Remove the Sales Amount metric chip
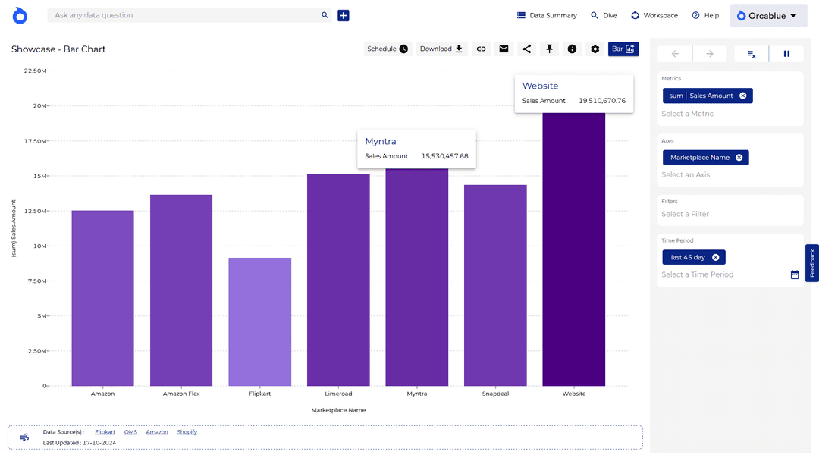Screen dimensions: 819x461 pos(742,96)
